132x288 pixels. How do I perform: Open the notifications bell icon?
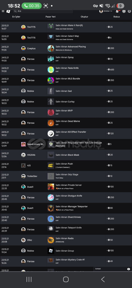(x=118, y=11)
